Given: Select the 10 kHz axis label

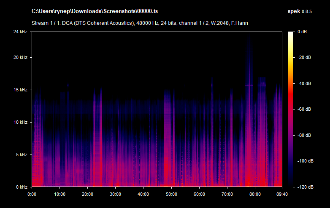Looking at the screenshot, I should (20, 123).
